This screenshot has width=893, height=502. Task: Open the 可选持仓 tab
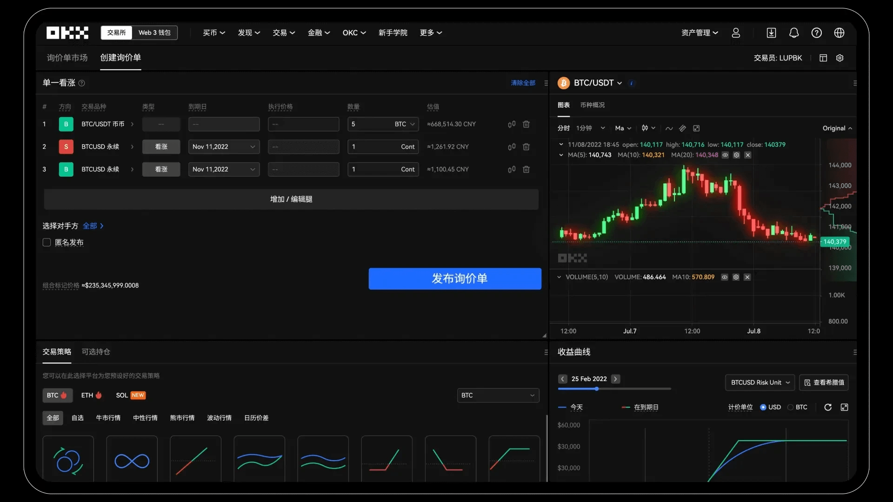tap(96, 352)
